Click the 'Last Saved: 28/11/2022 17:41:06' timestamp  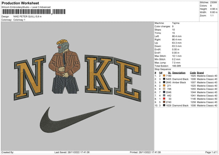click(x=72, y=152)
